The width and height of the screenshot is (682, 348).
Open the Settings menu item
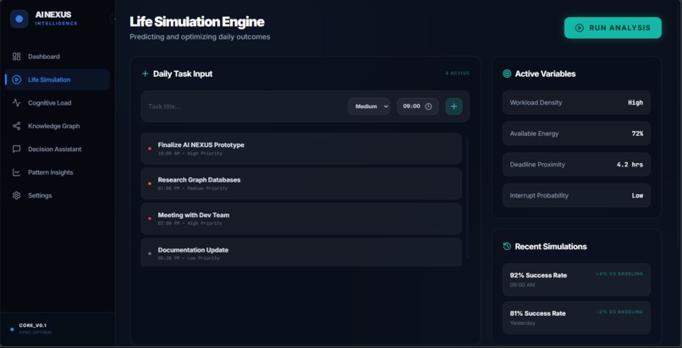[x=58, y=196]
